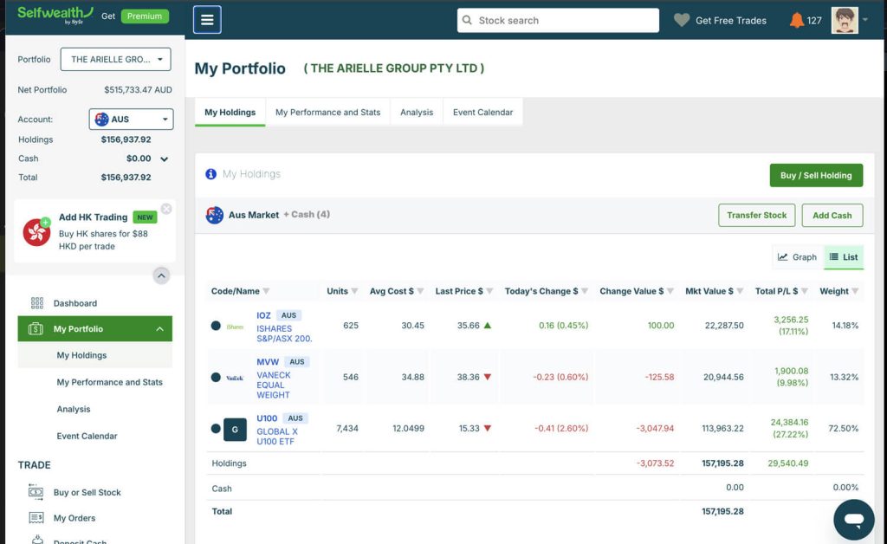Viewport: 887px width, 544px height.
Task: Click the Get Free Trades heart icon
Action: click(x=682, y=20)
